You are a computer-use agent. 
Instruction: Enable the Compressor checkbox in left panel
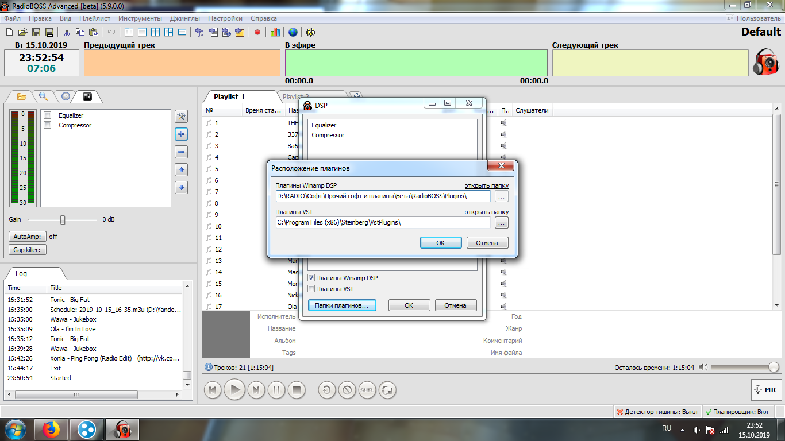[x=48, y=125]
